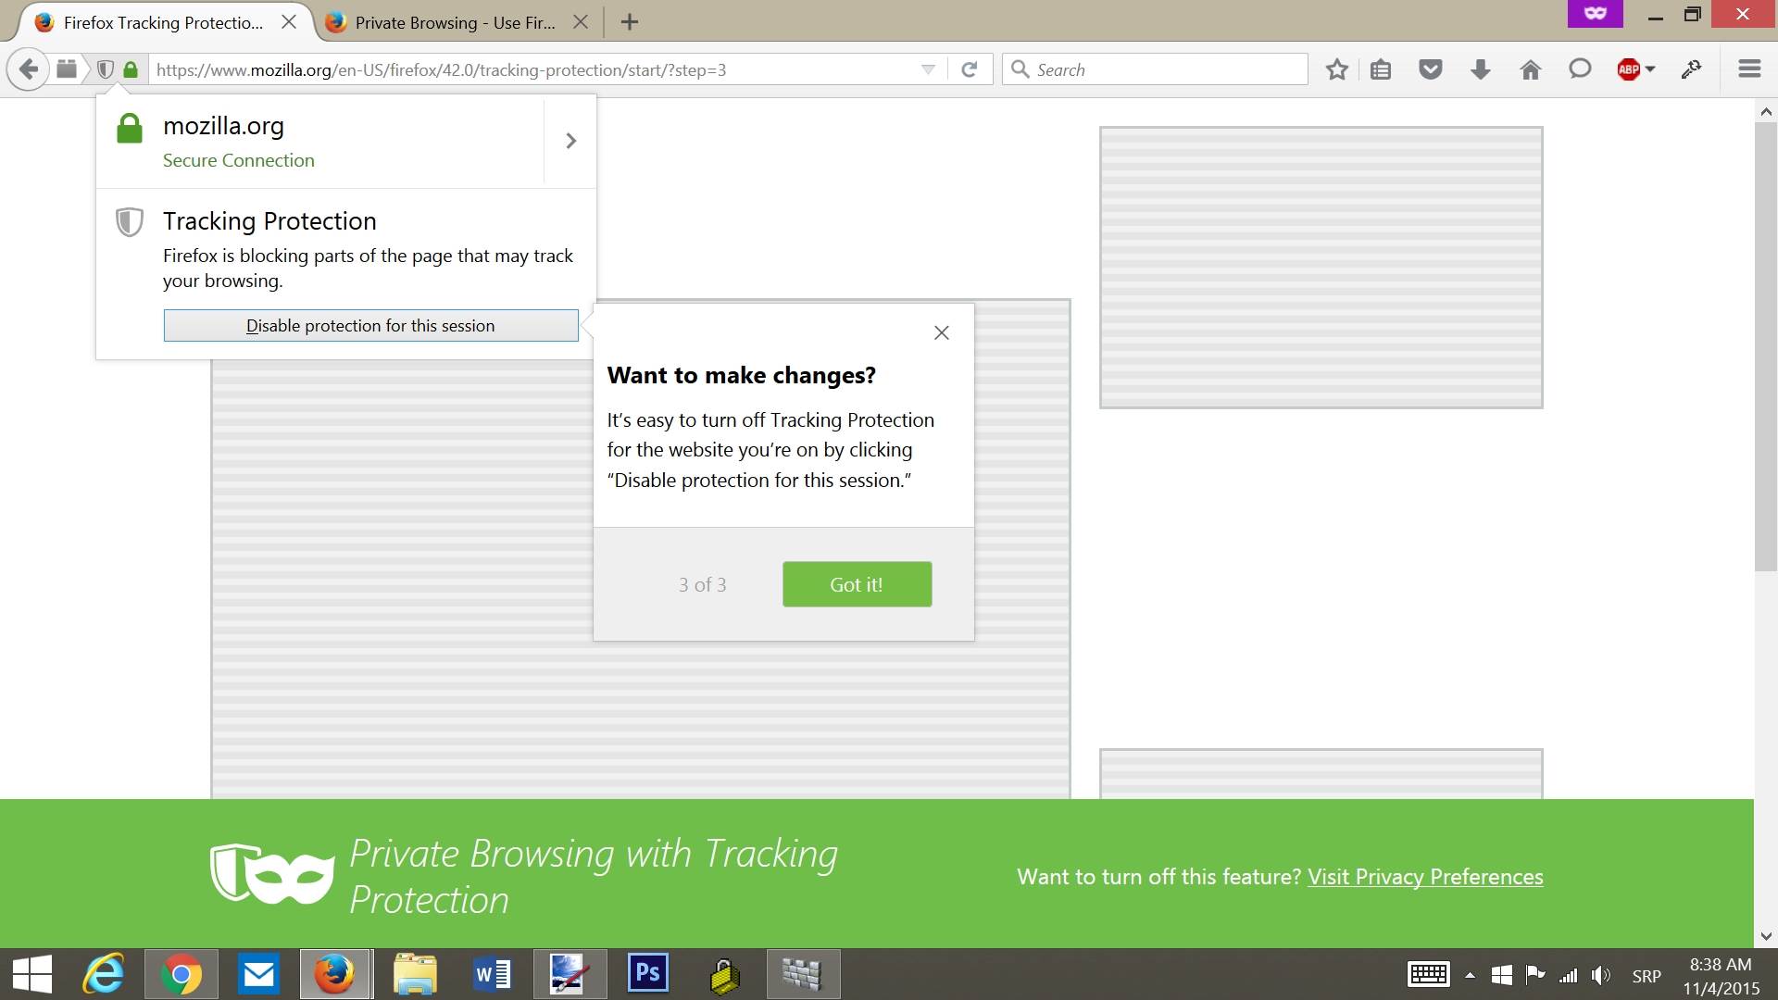Click the Reload page icon
Viewport: 1778px width, 1000px height.
(970, 69)
